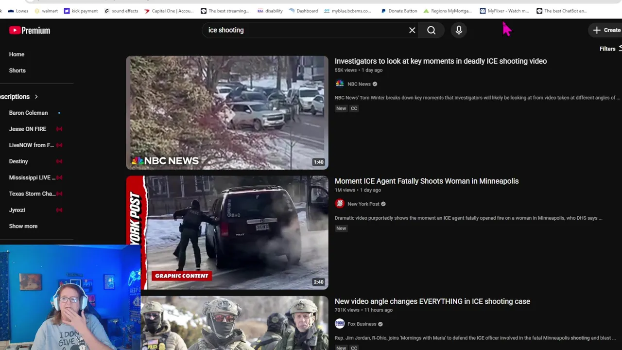The width and height of the screenshot is (622, 350).
Task: Play the New York Post video thumbnail
Action: (227, 232)
